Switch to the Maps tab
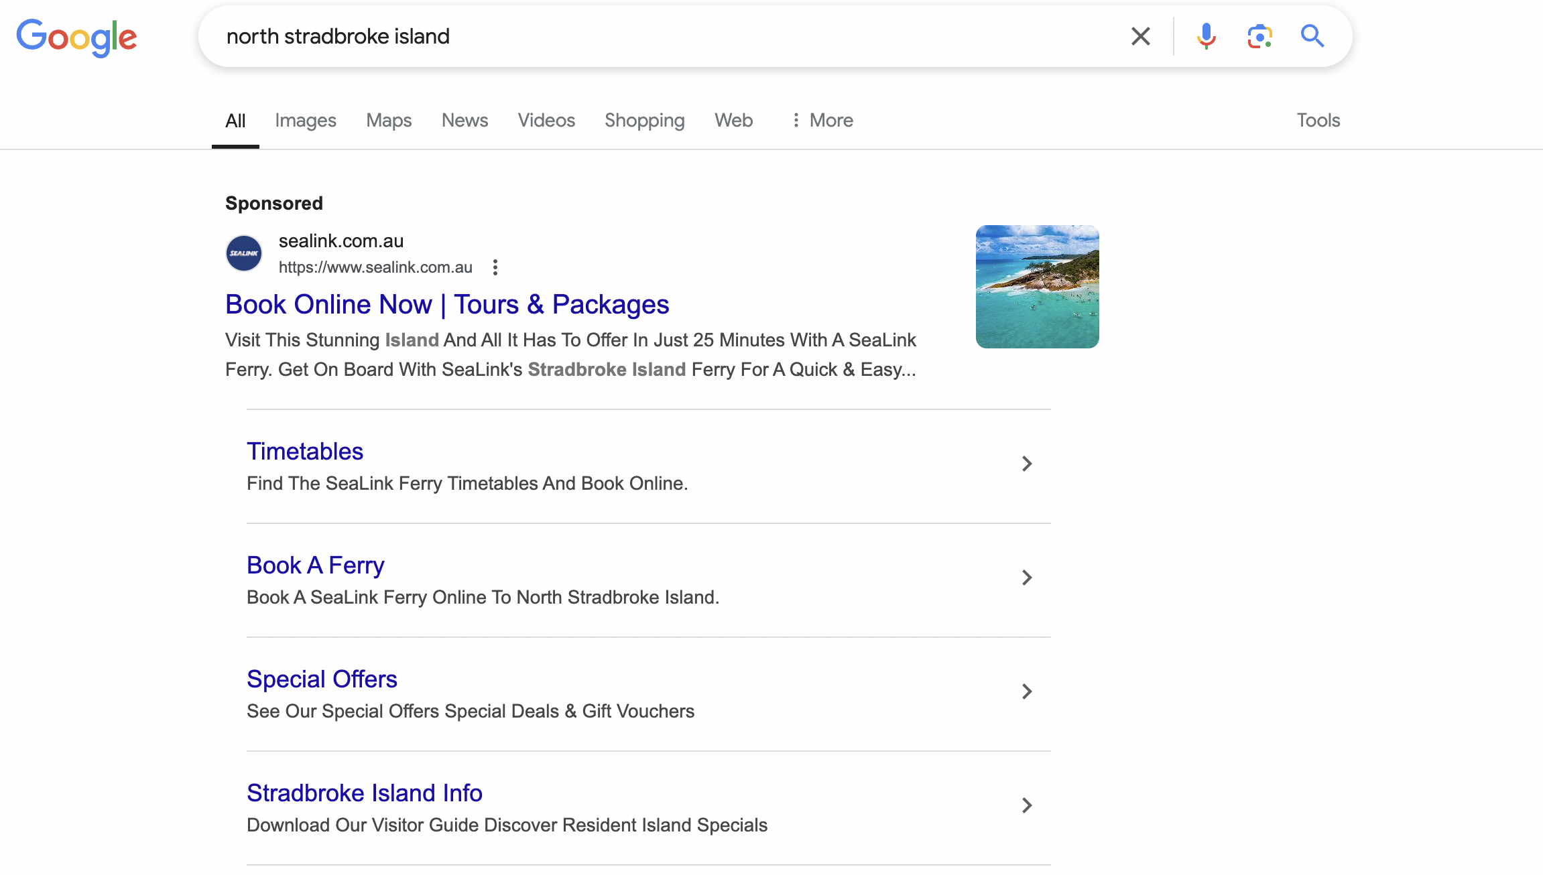Image resolution: width=1543 pixels, height=875 pixels. [x=389, y=121]
